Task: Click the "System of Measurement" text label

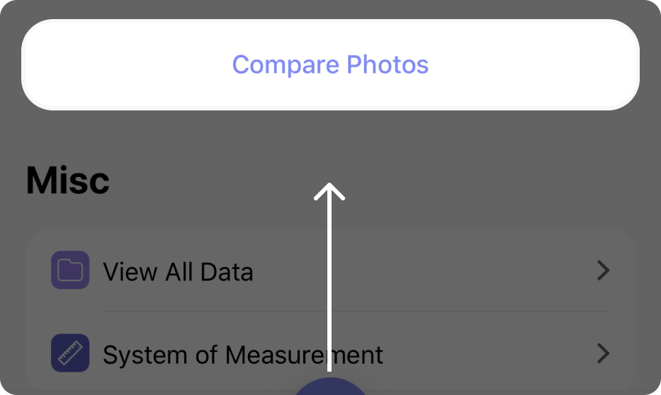Action: (x=243, y=354)
